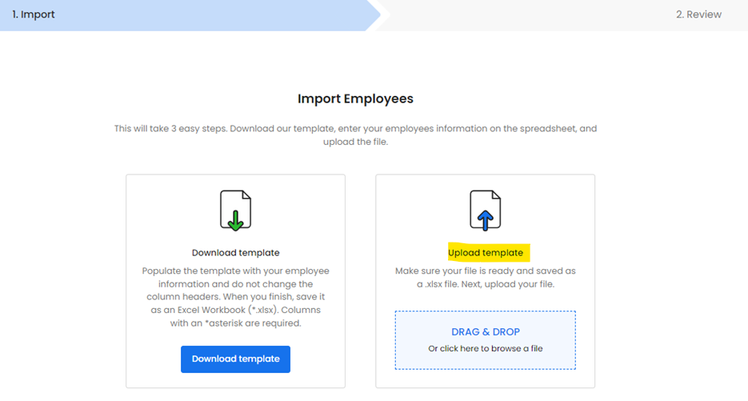Screen dimensions: 748x401
Task: Click the Import Employees page title
Action: [355, 99]
